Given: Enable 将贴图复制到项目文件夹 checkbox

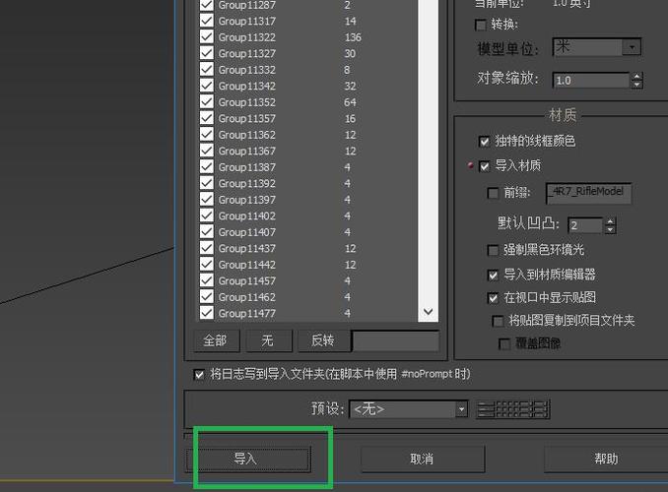Looking at the screenshot, I should tap(498, 321).
